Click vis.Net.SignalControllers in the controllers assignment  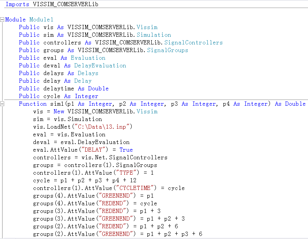pyautogui.click(x=124, y=157)
